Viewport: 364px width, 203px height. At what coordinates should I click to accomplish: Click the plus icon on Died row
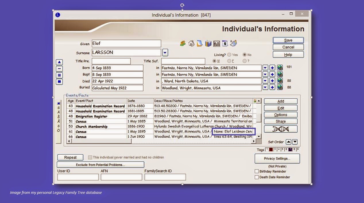click(x=272, y=81)
